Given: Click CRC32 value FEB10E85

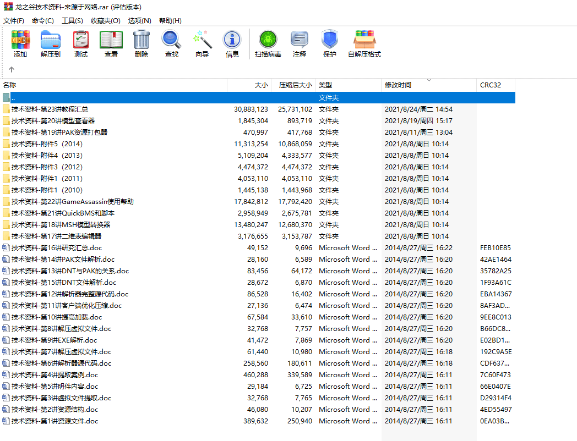Looking at the screenshot, I should pyautogui.click(x=496, y=247).
